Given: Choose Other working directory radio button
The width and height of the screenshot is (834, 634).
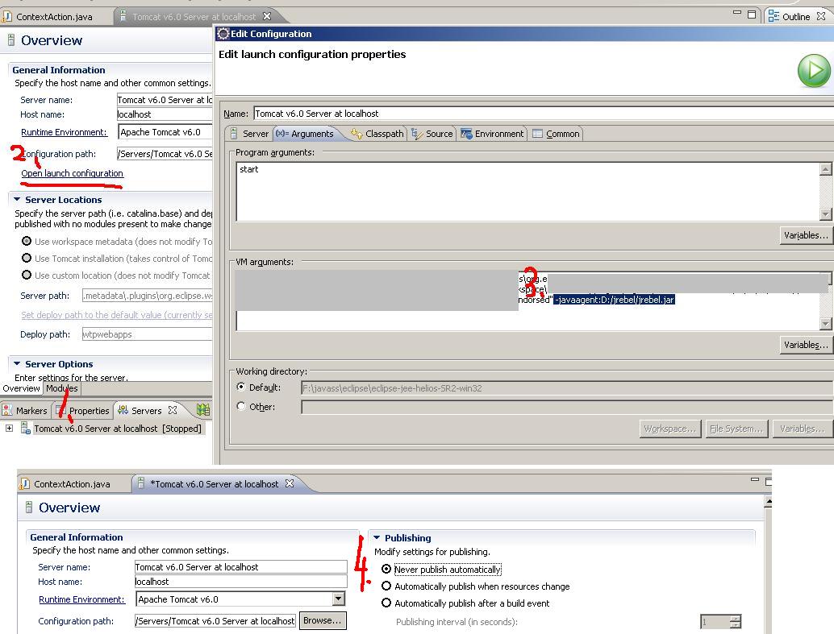Looking at the screenshot, I should 241,406.
